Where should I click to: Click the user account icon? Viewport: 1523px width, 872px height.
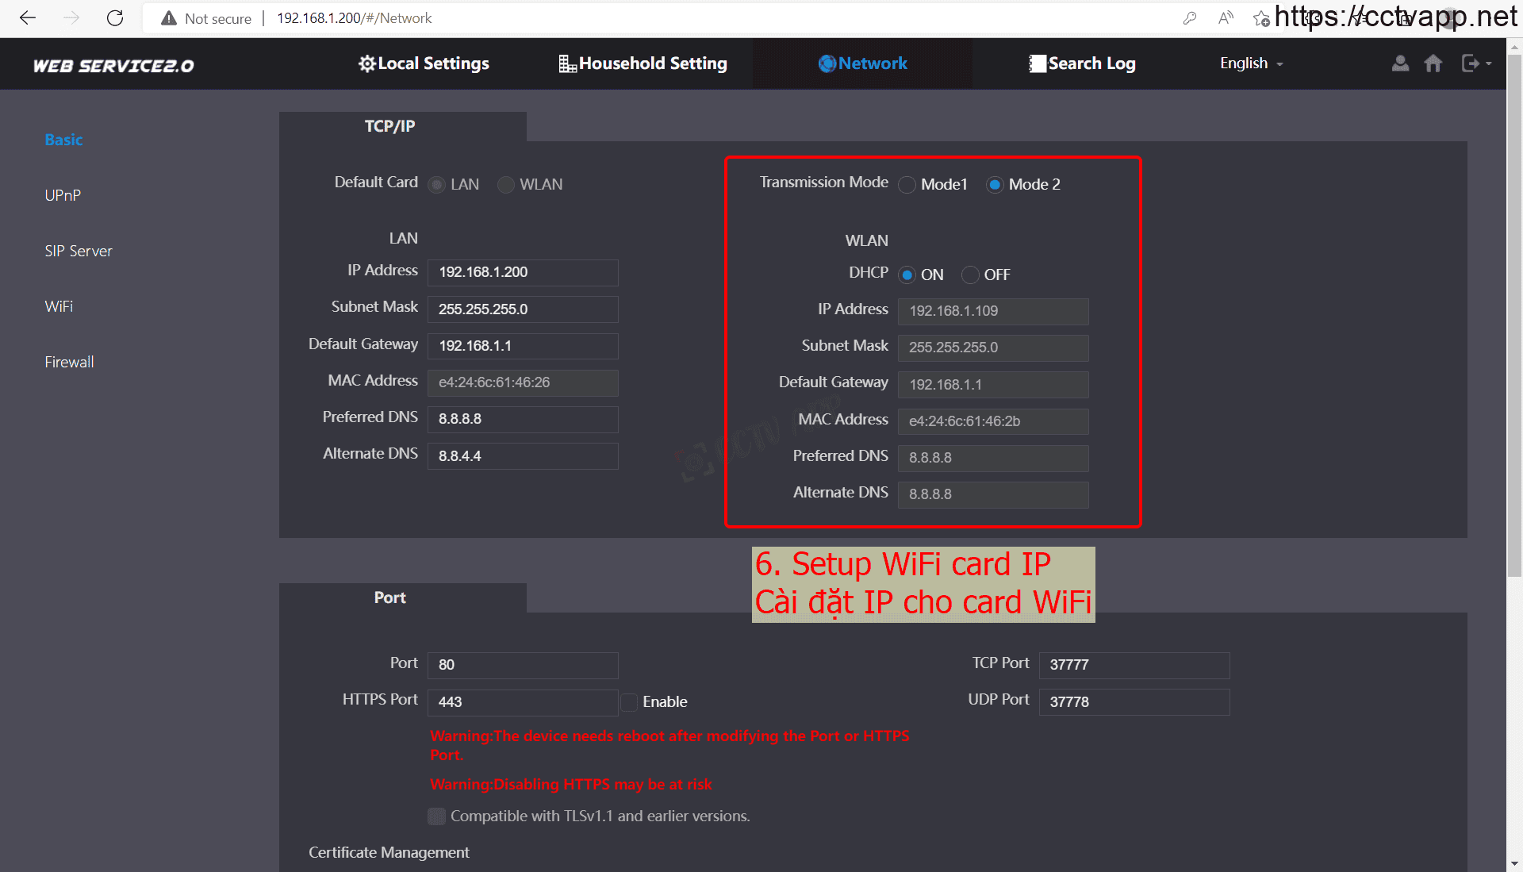[x=1400, y=63]
